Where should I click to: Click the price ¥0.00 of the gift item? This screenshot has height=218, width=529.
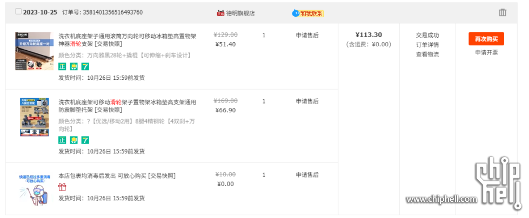[x=225, y=184]
